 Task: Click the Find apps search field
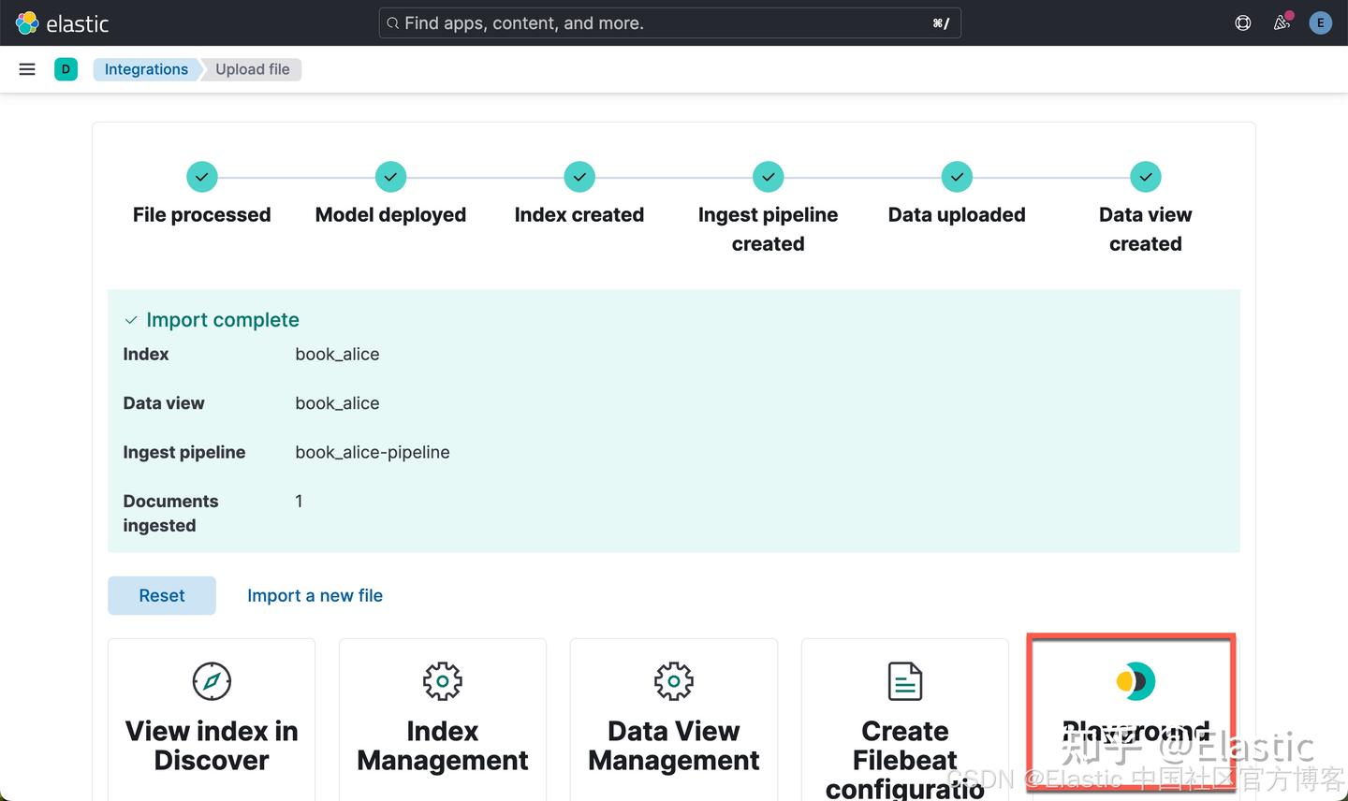[x=669, y=22]
